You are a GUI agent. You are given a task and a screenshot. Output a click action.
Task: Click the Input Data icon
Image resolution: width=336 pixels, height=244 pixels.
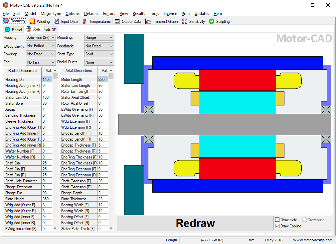tap(56, 21)
